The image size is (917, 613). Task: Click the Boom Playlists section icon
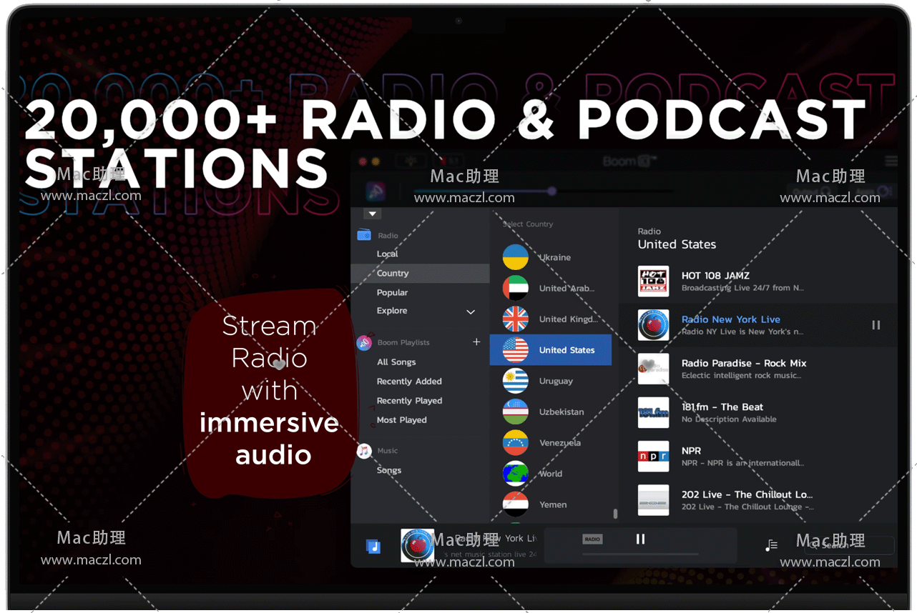[364, 343]
